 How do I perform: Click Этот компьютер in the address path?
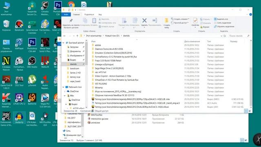(93, 36)
